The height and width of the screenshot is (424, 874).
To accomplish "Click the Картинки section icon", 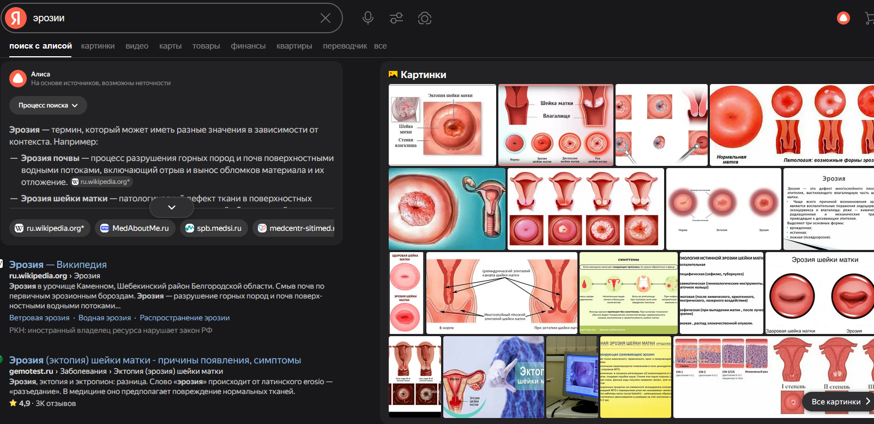I will 393,75.
